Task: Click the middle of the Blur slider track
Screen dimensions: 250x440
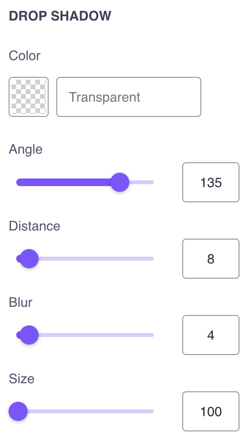Action: pyautogui.click(x=85, y=335)
